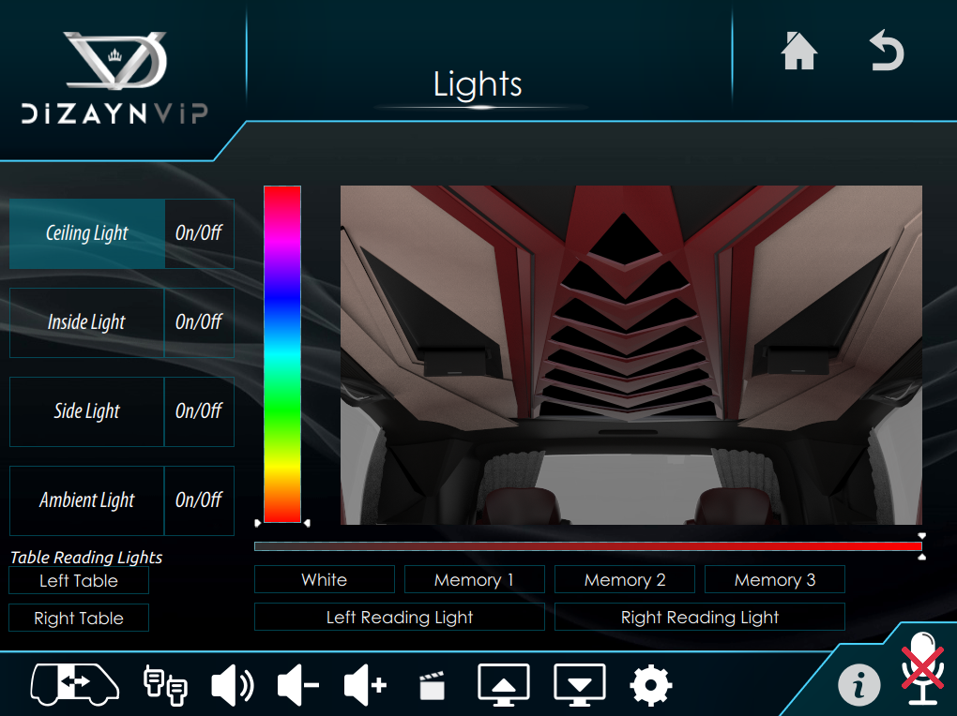Go to the home screen
957x716 pixels.
798,51
